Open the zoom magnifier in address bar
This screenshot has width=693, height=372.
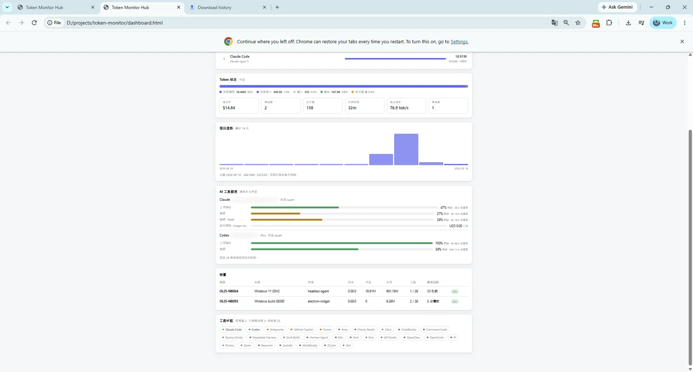(x=566, y=23)
